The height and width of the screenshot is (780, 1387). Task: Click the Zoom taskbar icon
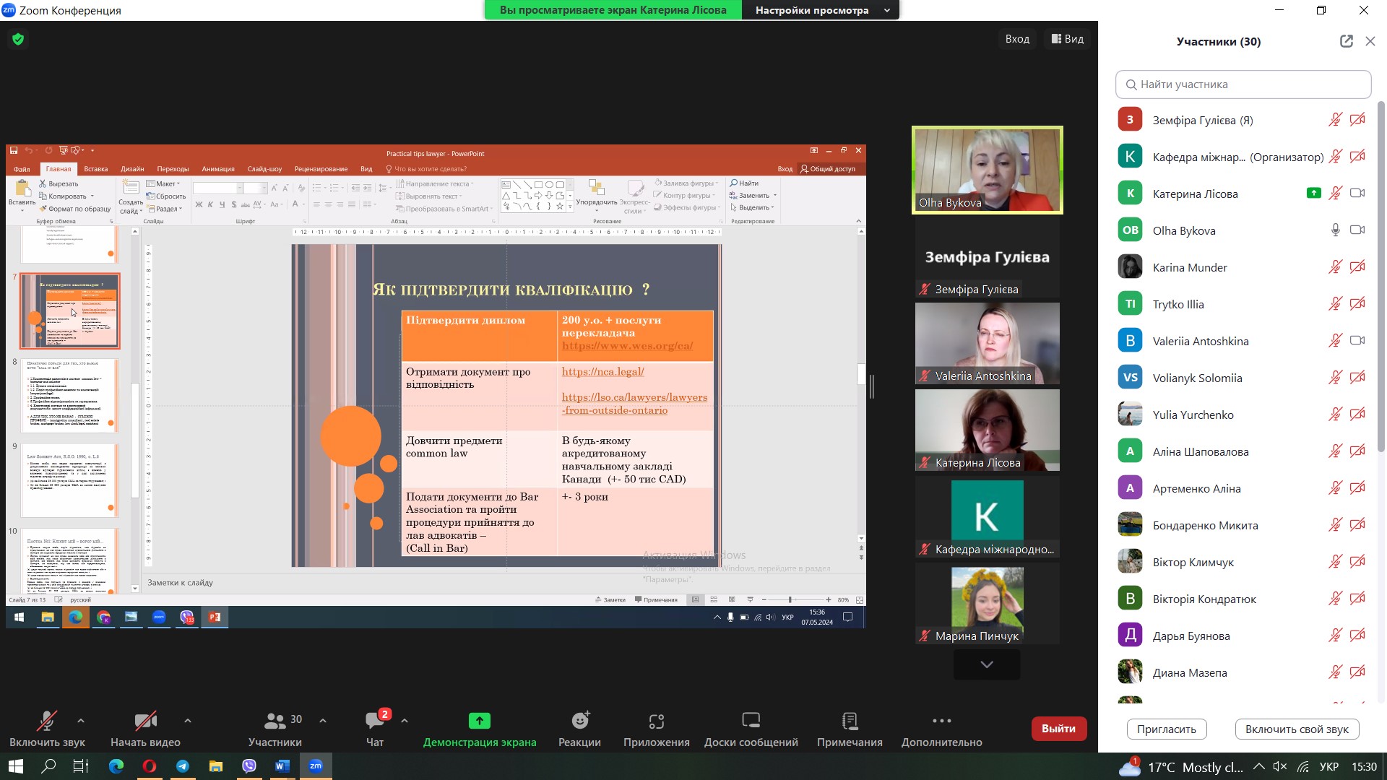coord(316,766)
